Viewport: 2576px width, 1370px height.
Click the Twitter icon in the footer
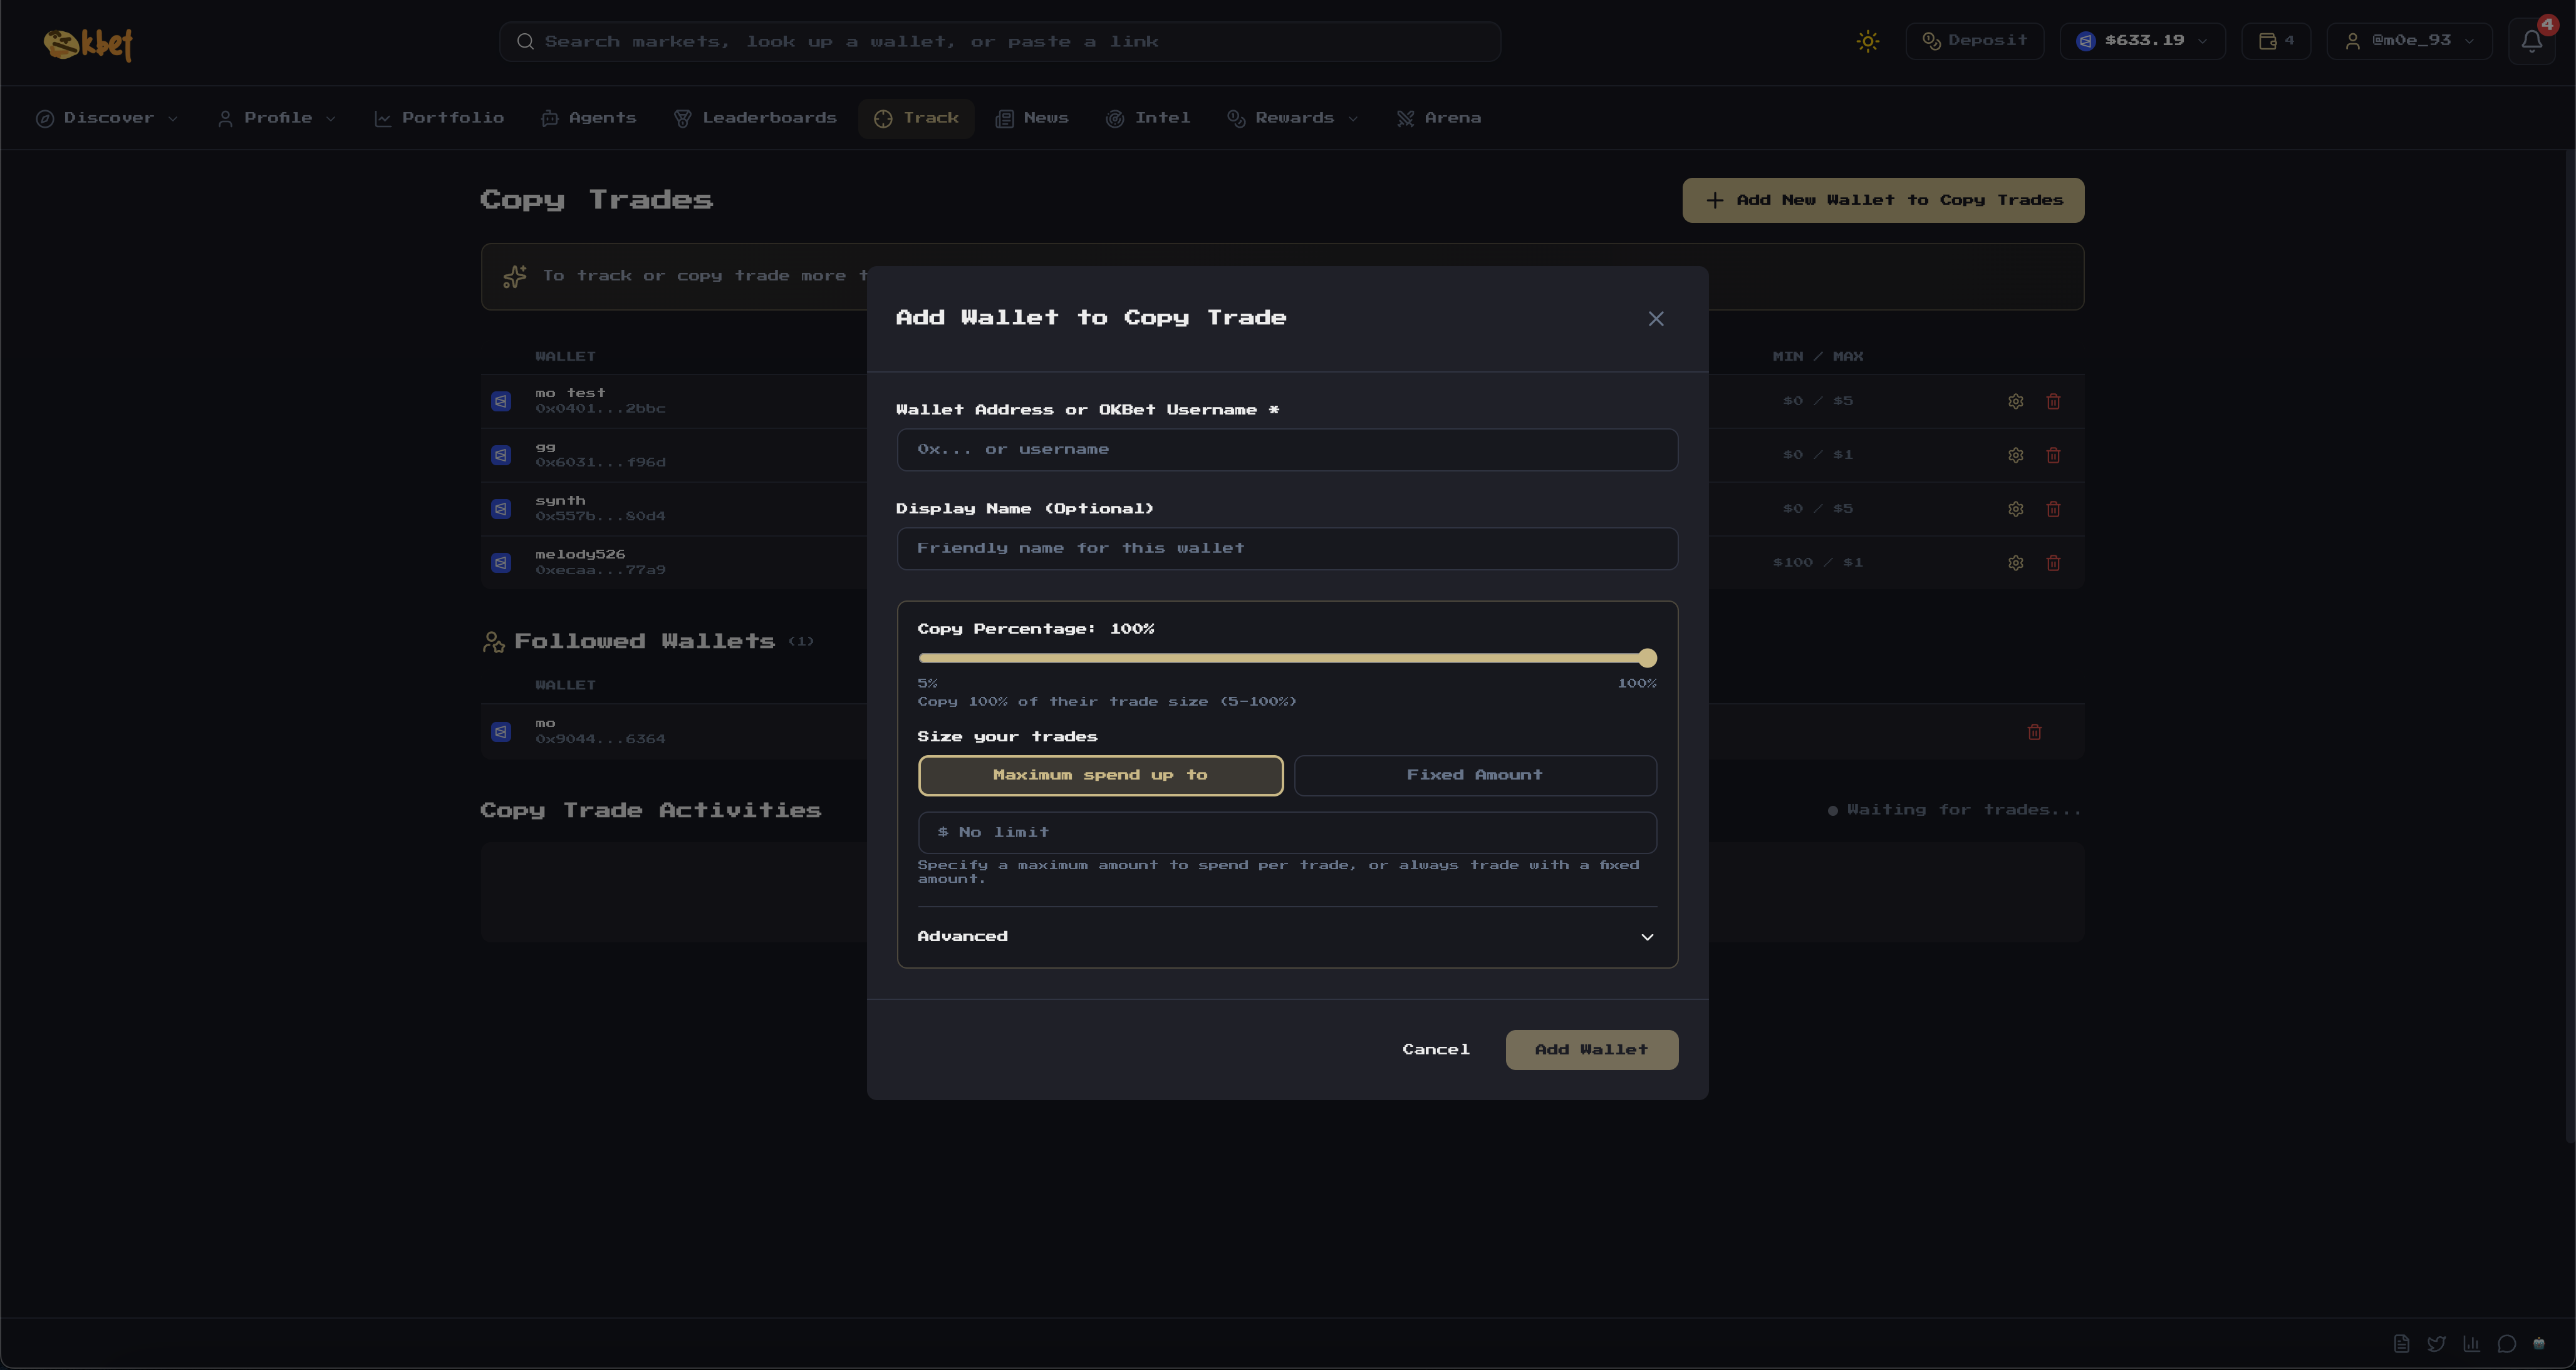[x=2437, y=1343]
